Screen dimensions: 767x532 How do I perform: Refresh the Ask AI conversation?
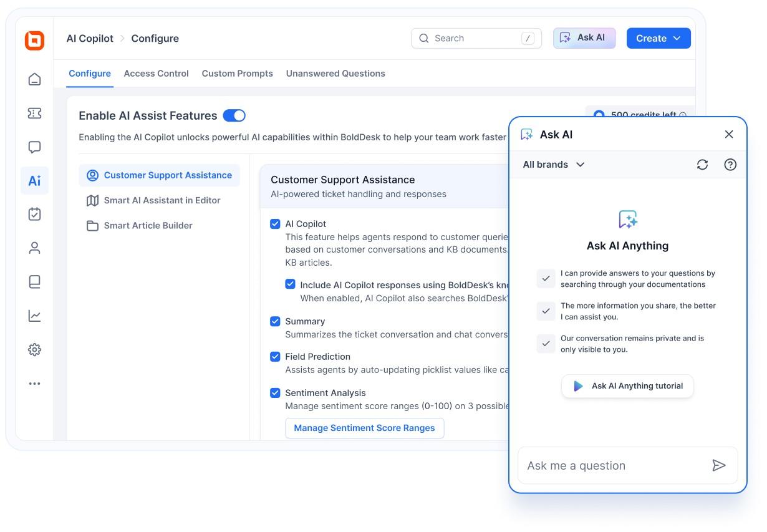(x=702, y=165)
